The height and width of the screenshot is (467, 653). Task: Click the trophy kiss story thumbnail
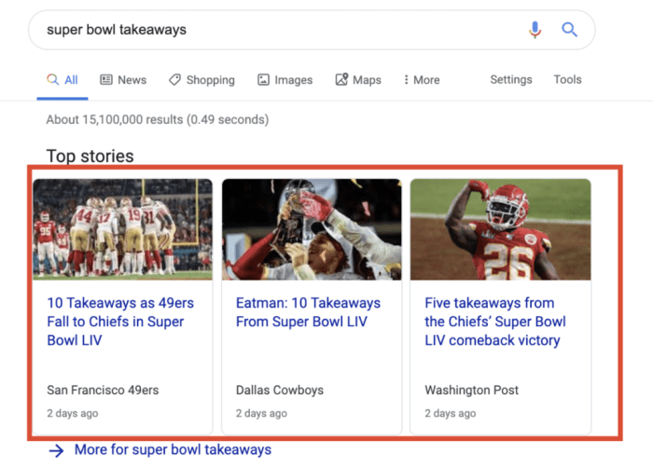pos(312,229)
